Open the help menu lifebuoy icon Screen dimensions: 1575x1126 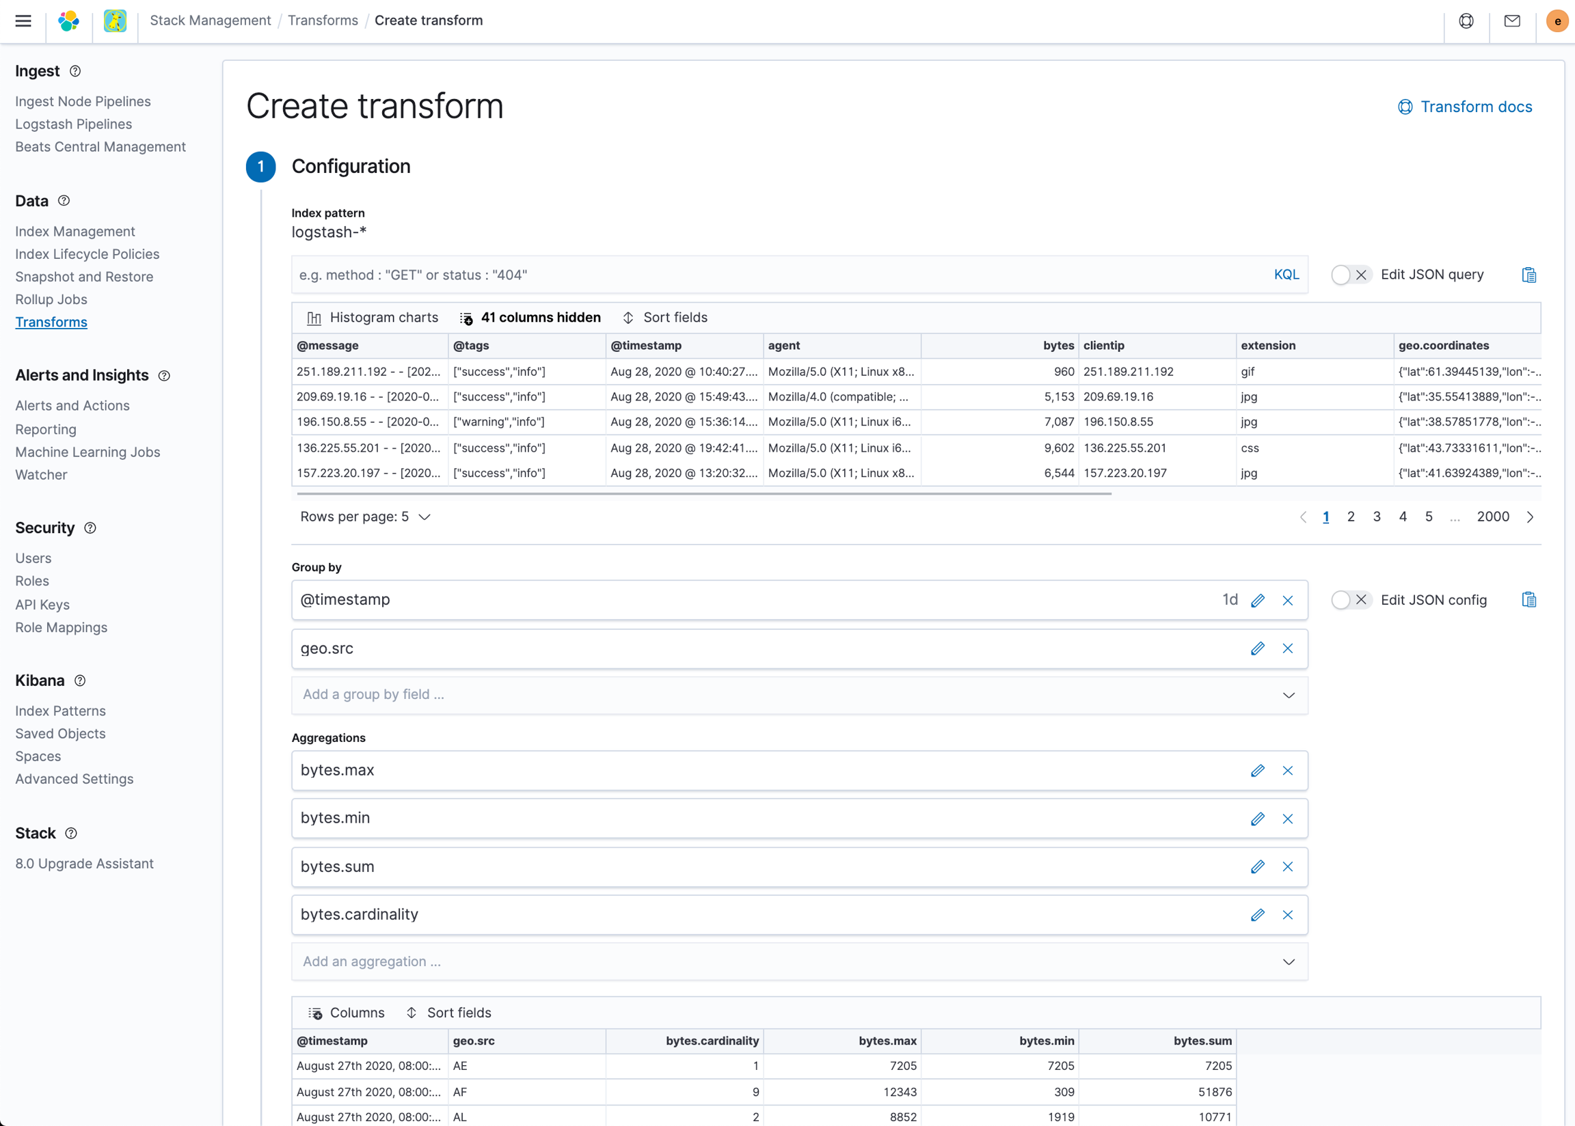(1466, 20)
